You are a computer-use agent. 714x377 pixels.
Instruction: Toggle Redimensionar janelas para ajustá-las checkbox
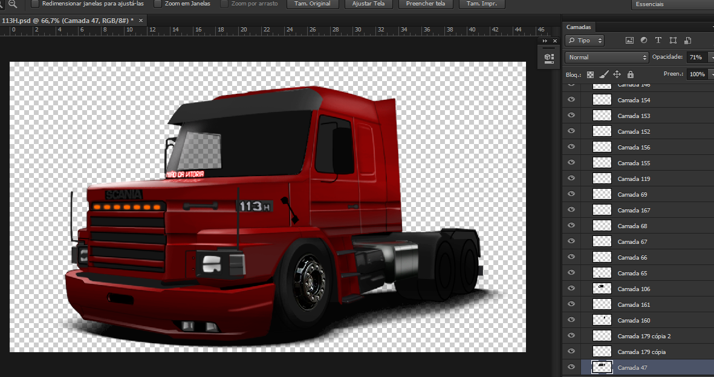point(34,4)
